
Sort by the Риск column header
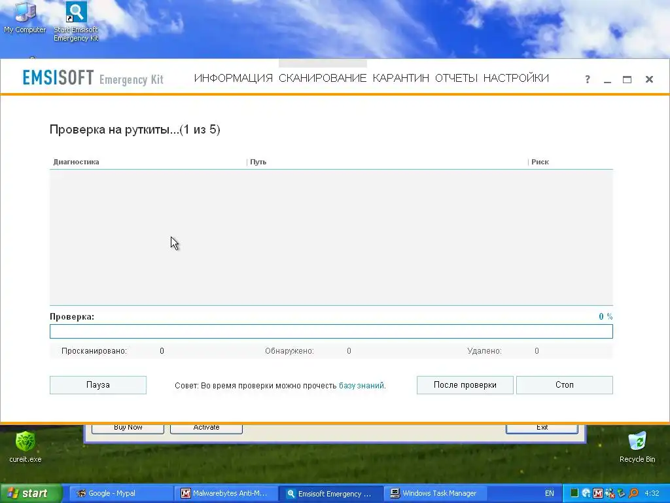coord(540,162)
